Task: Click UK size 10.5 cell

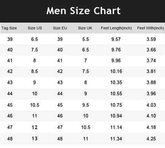Action: coord(86,127)
